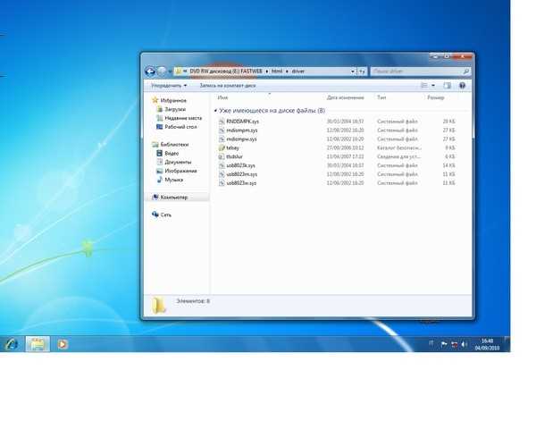Click the inf icon of ttxdslur
Image resolution: width=536 pixels, height=429 pixels.
pos(222,156)
